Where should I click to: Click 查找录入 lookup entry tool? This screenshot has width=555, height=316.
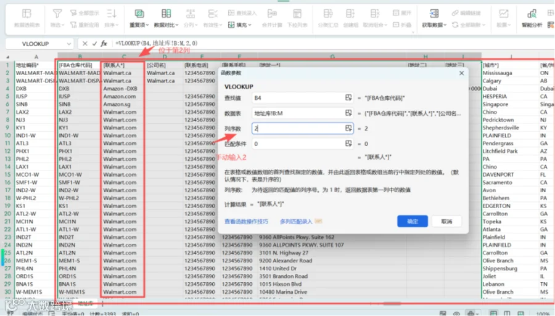tap(242, 13)
